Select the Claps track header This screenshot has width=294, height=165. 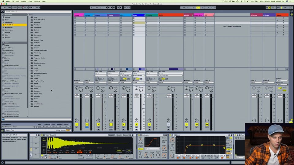139,15
